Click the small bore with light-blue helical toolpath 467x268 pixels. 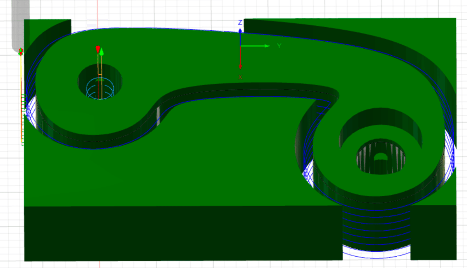pyautogui.click(x=100, y=82)
